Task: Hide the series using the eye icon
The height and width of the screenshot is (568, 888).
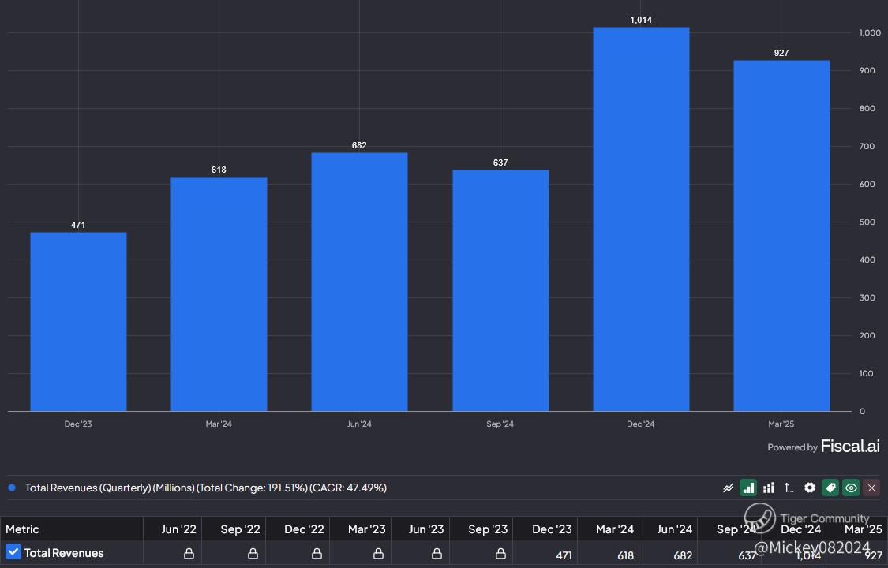Action: click(x=851, y=488)
